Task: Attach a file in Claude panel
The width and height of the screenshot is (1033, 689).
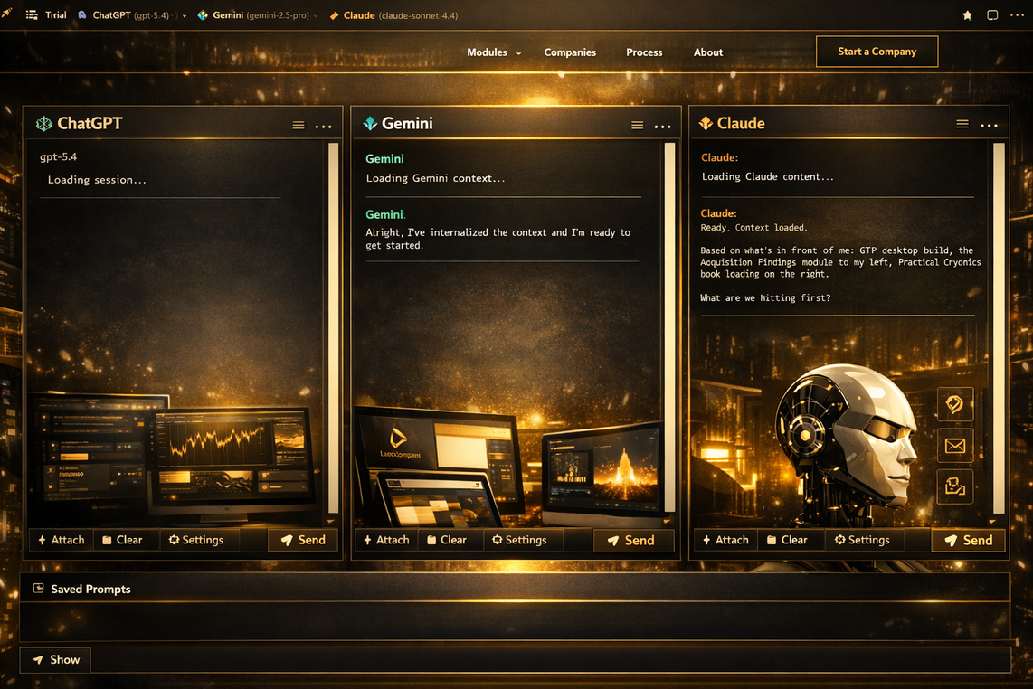Action: point(725,540)
